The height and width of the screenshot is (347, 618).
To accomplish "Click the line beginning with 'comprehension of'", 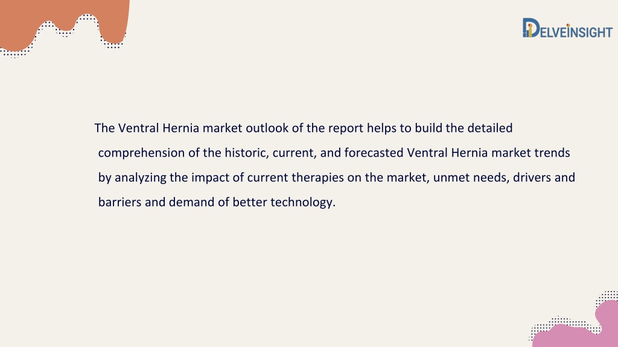I will point(334,152).
